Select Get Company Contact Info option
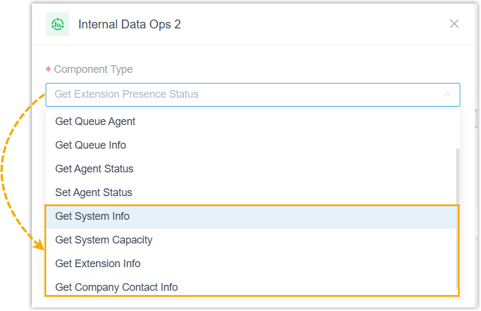 pos(117,287)
